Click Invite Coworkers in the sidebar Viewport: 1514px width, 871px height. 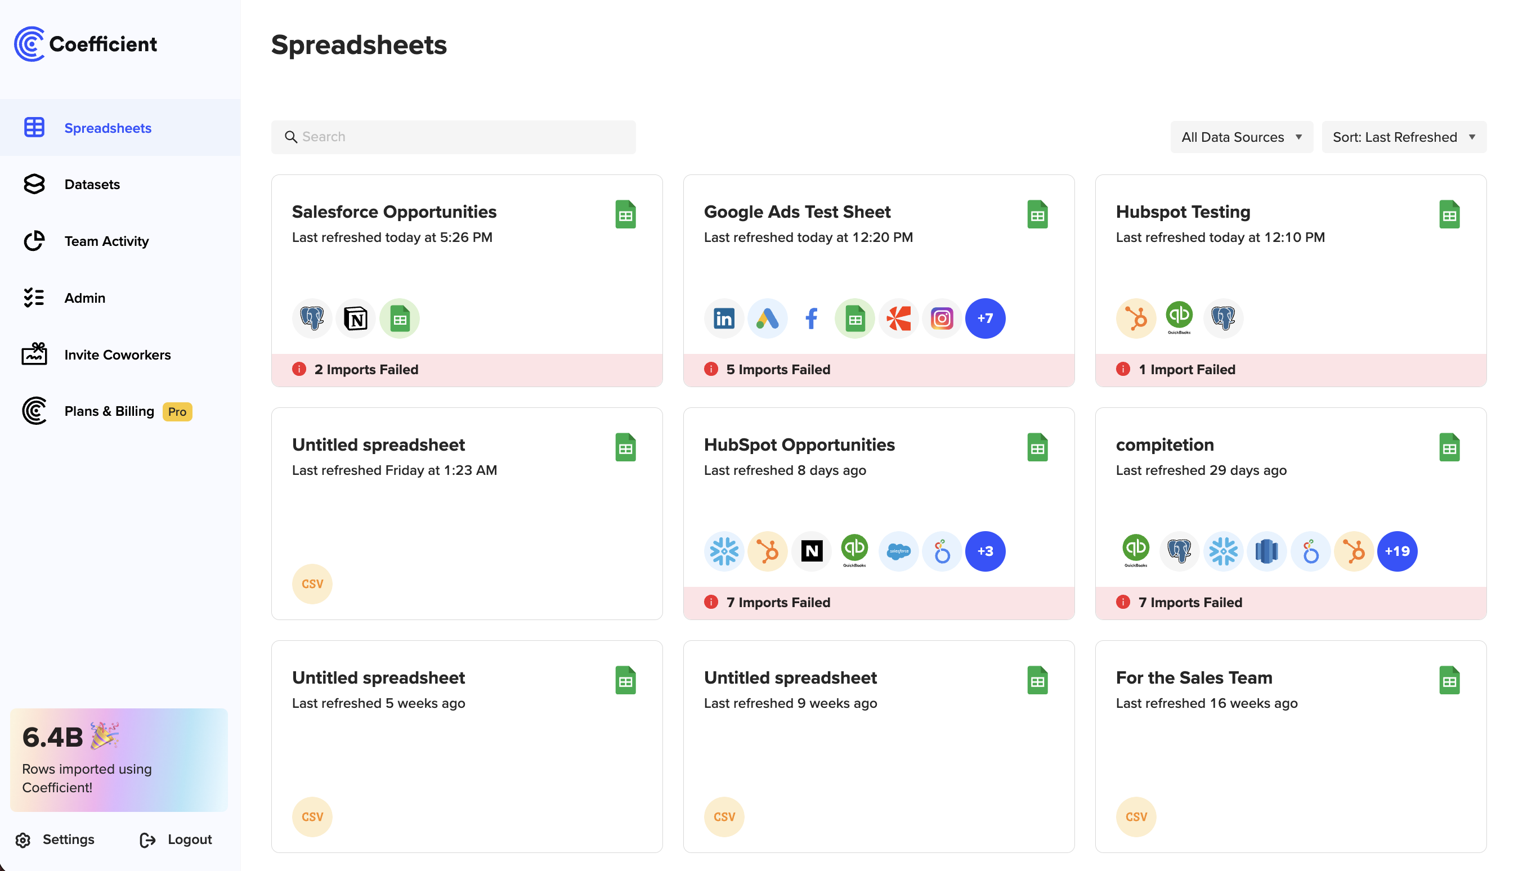(x=117, y=354)
